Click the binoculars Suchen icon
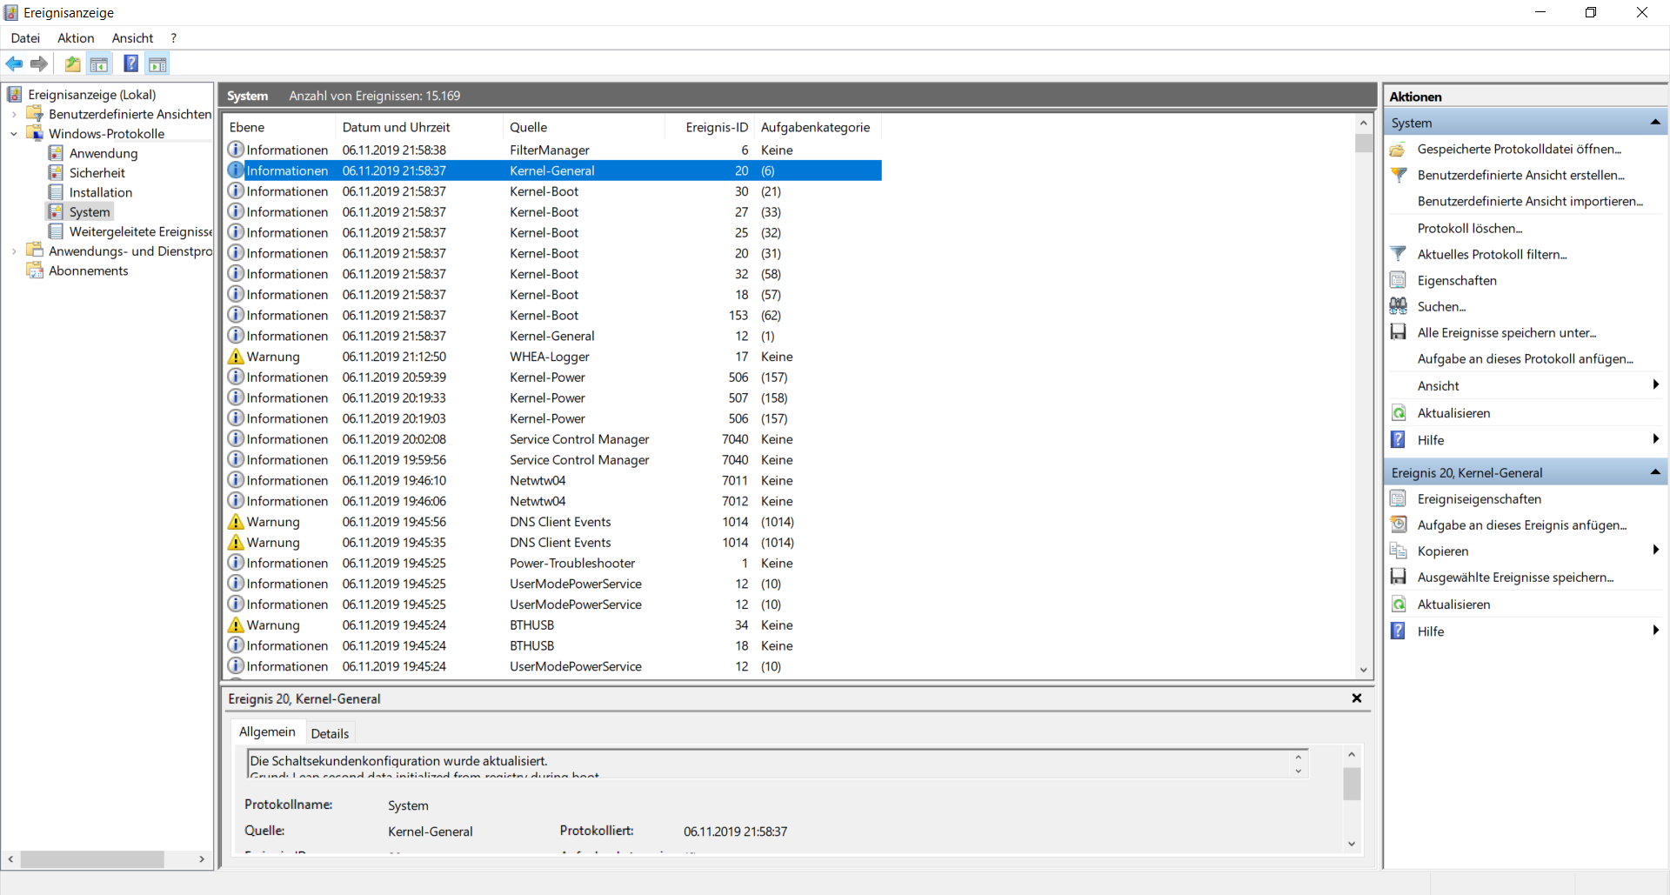 [1399, 306]
